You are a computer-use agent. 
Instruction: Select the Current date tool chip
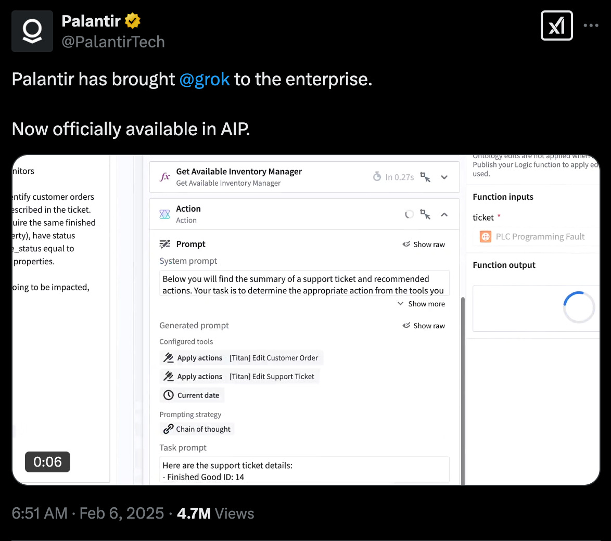[x=192, y=395]
